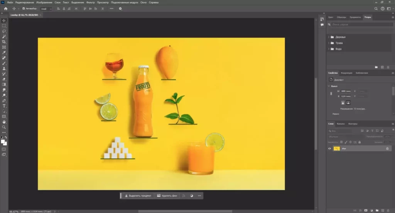This screenshot has height=213, width=395.
Task: Select the Magic Wand tool
Action: point(4,37)
